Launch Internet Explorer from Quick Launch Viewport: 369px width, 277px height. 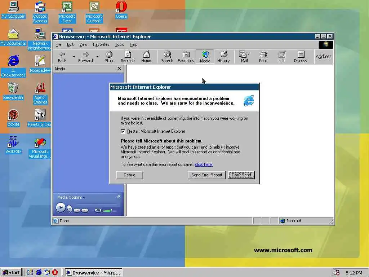click(x=39, y=273)
